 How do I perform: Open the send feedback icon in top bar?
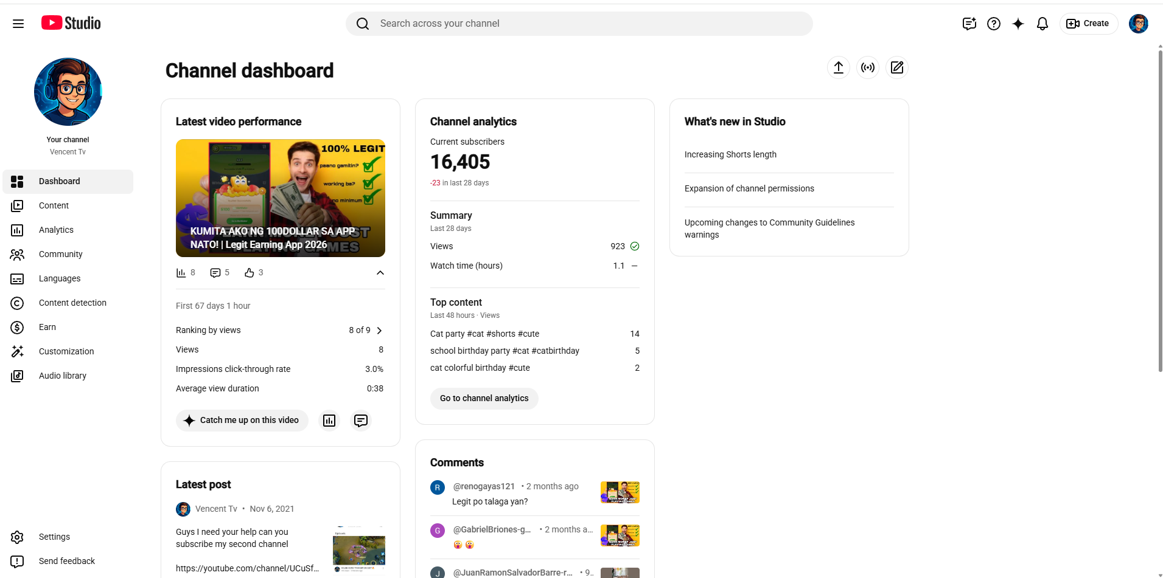click(969, 24)
